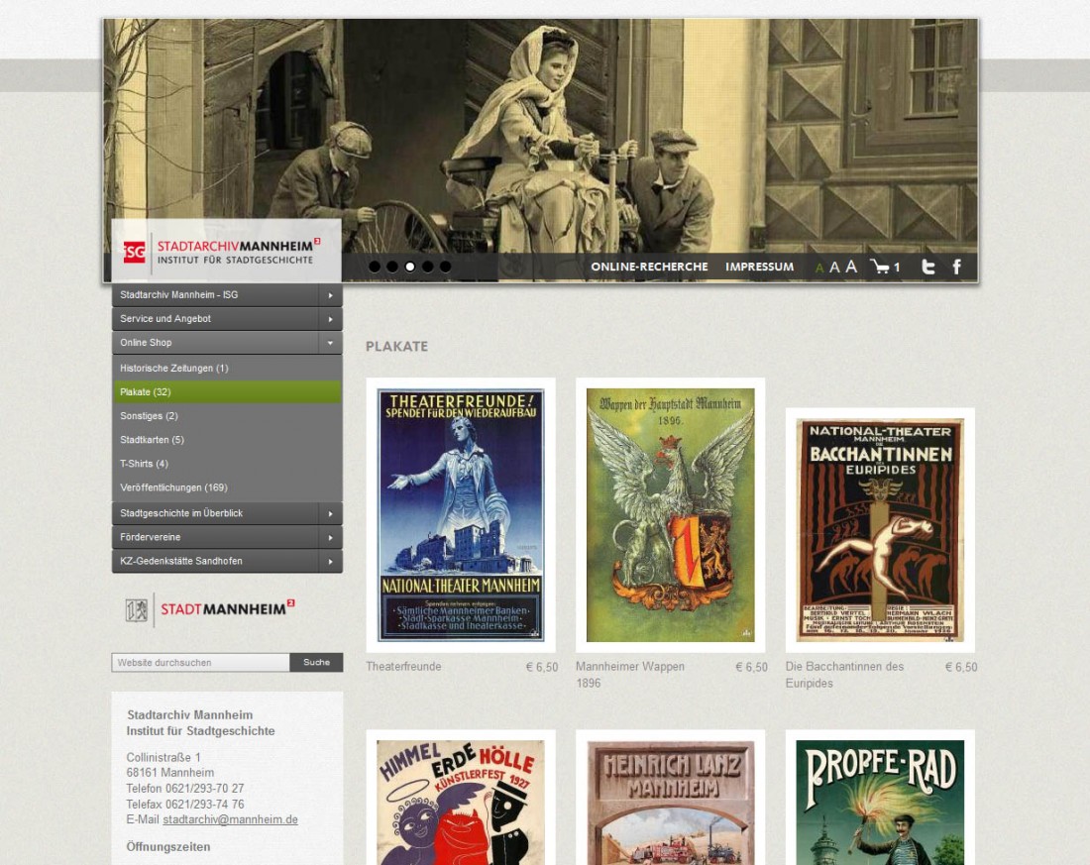
Task: Switch to the second slideshow dot
Action: click(392, 267)
